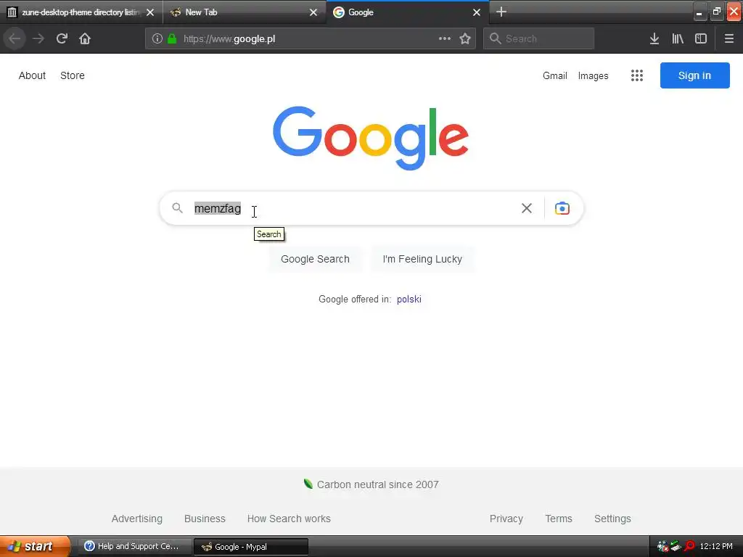Screen dimensions: 743x557
Task: Restore down the browser window
Action: click(x=716, y=12)
